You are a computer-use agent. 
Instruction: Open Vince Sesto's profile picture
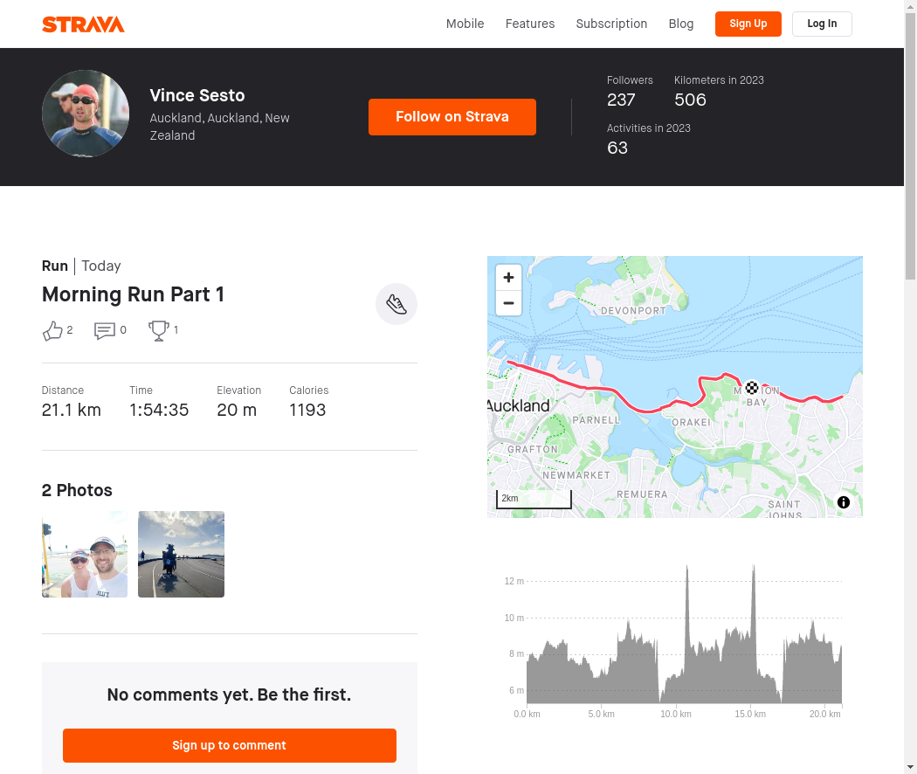(86, 114)
